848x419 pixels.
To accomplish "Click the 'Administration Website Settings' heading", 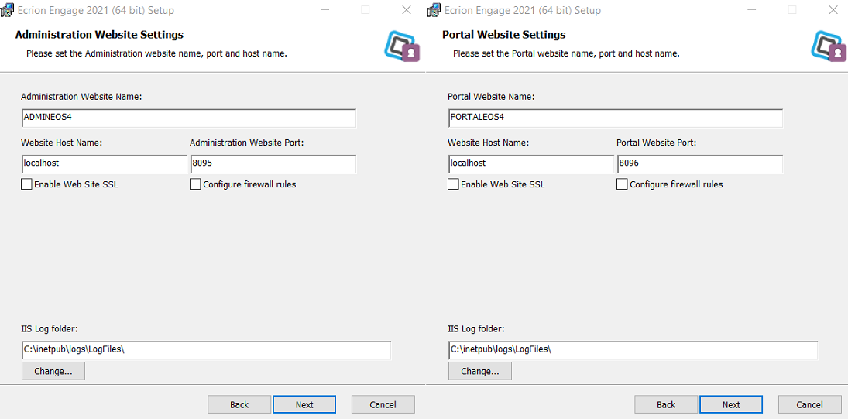I will tap(99, 35).
